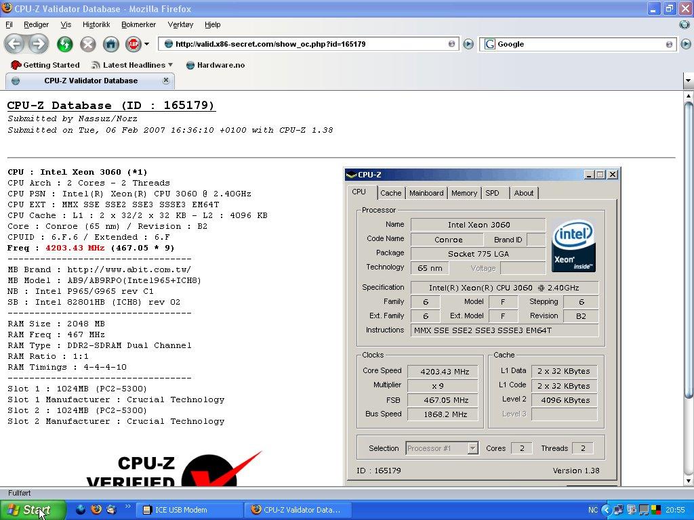Open the Hardware.no bookmark

coord(216,65)
